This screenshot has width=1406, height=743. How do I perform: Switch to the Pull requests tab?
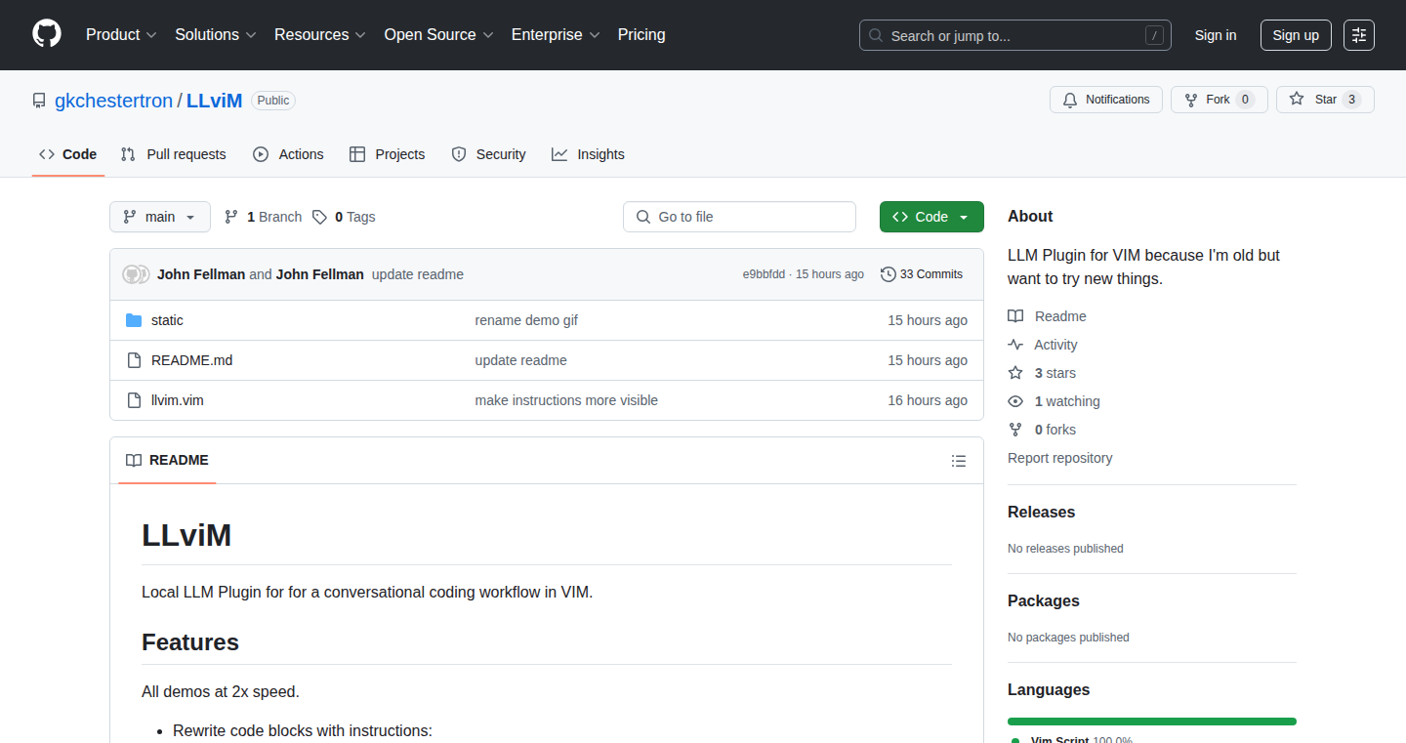click(x=173, y=154)
